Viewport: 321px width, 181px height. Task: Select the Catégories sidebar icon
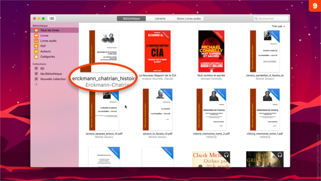click(x=36, y=57)
